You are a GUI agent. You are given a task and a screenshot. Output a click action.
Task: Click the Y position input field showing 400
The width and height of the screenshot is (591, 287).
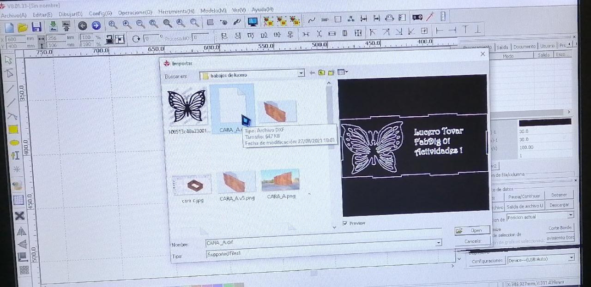pos(16,46)
